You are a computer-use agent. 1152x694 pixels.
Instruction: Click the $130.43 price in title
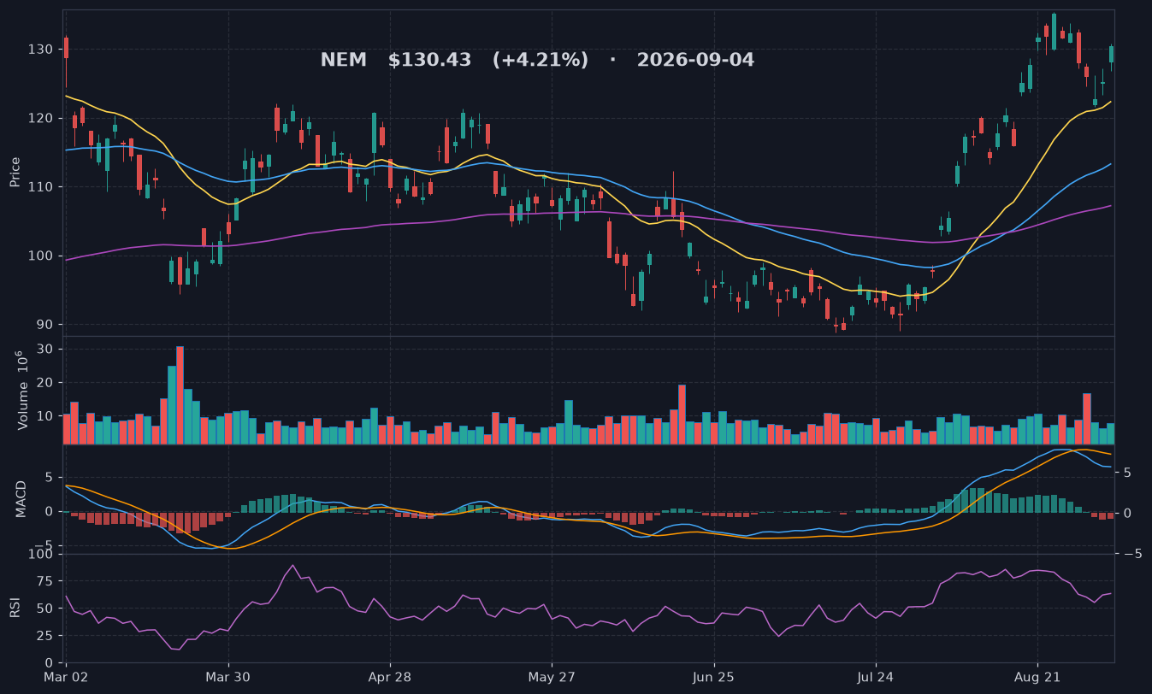[x=429, y=61]
